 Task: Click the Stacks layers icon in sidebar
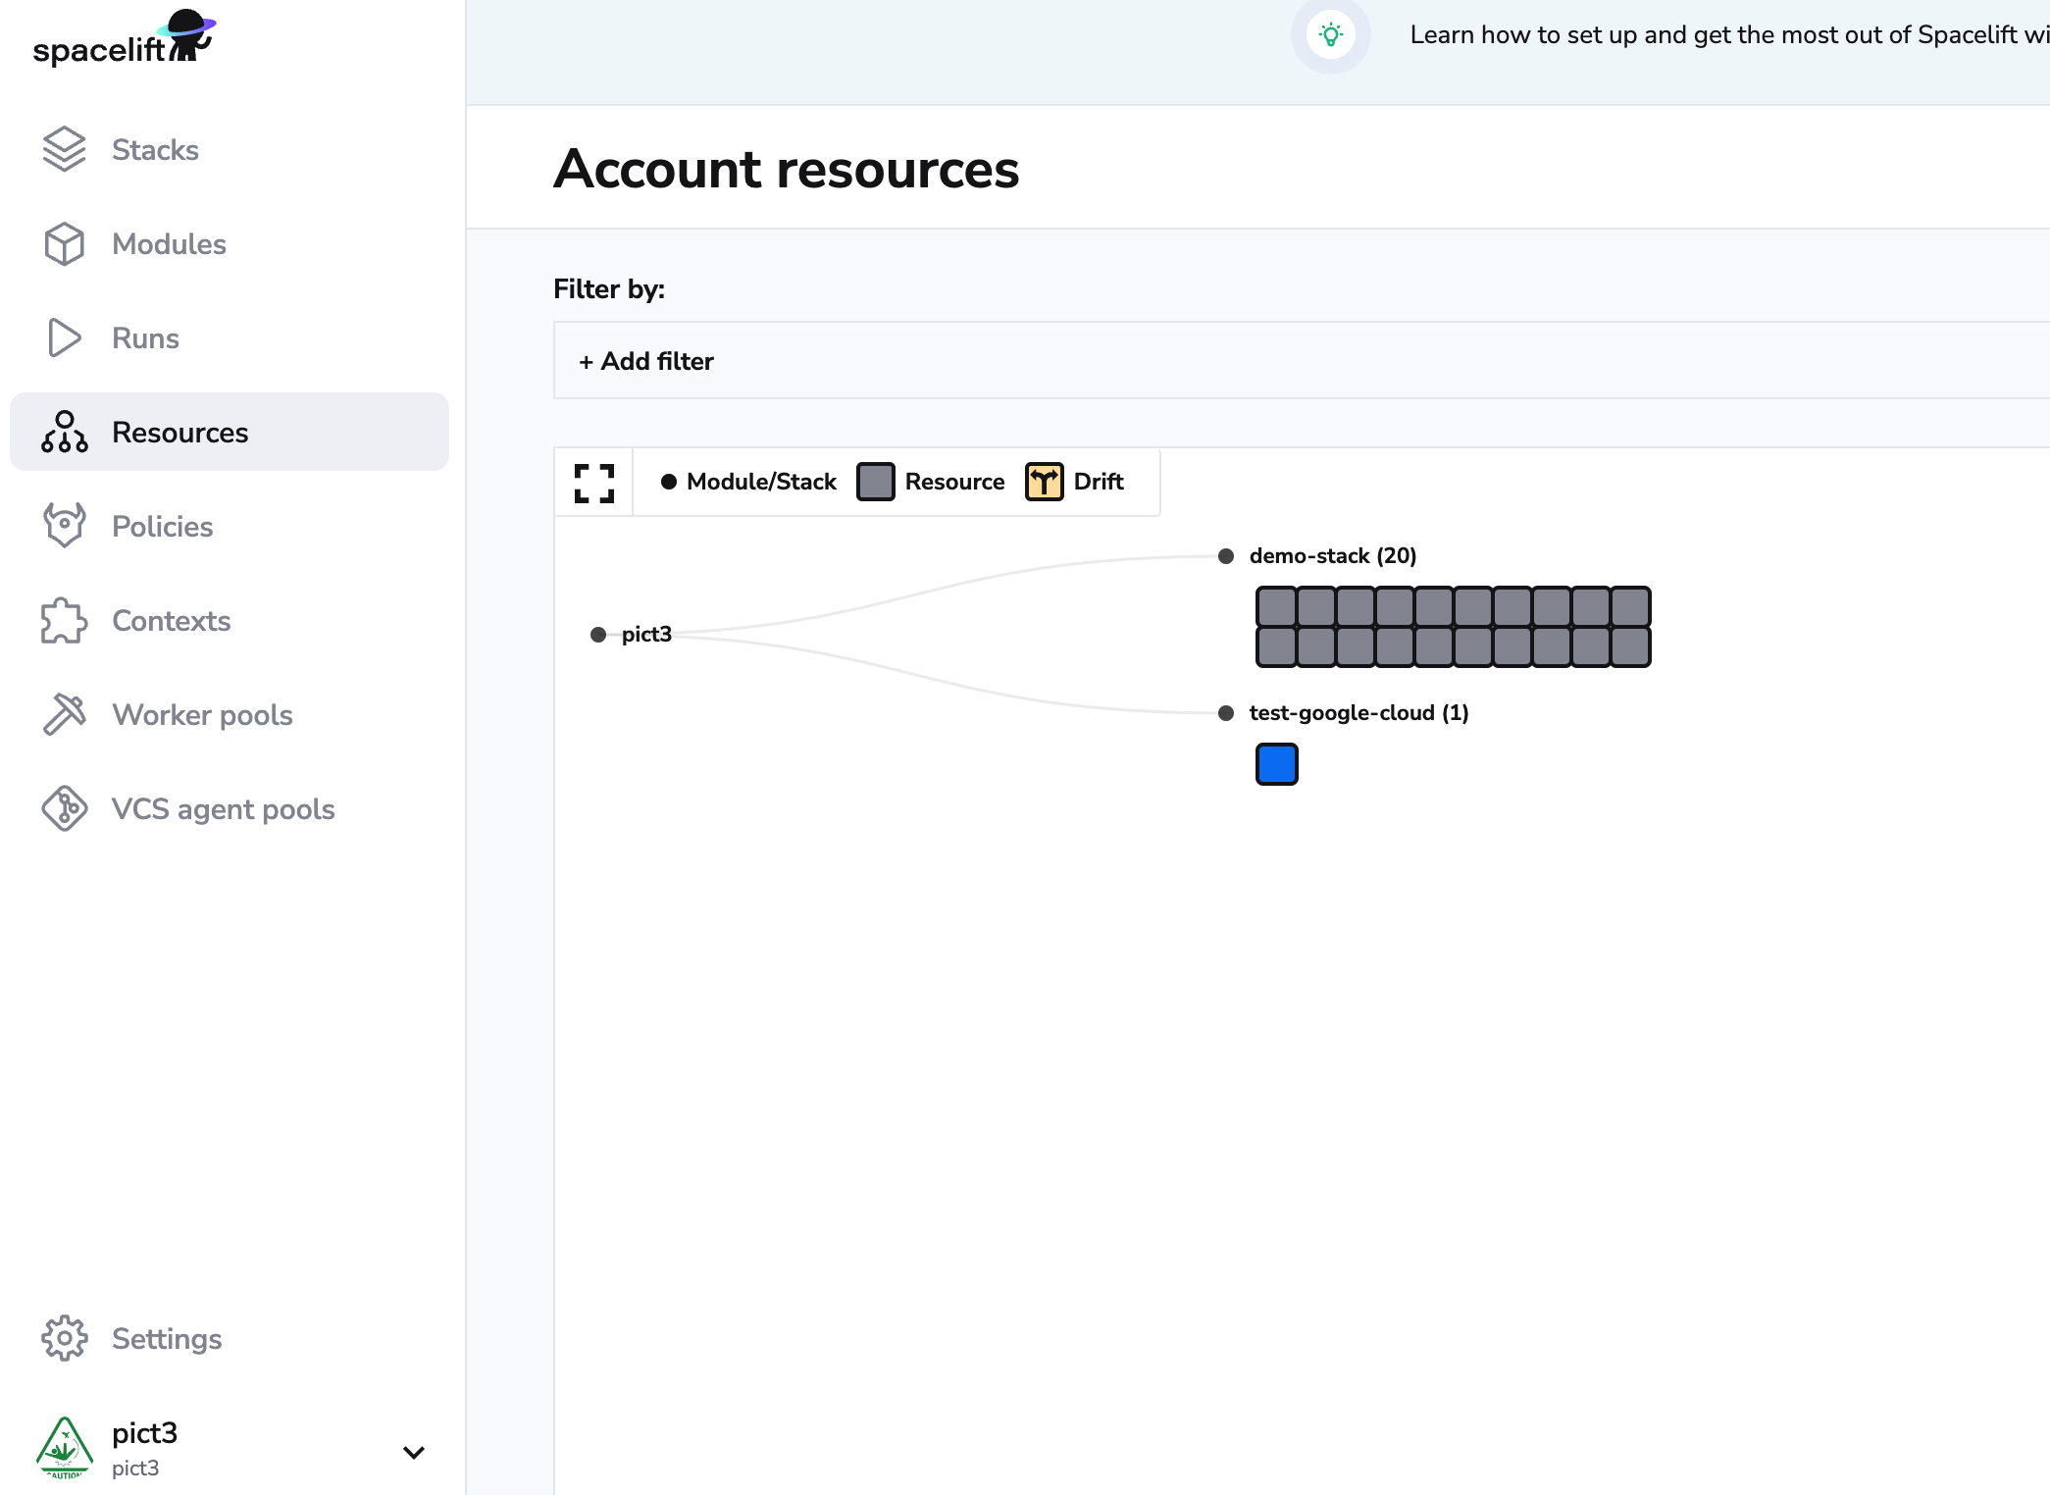pyautogui.click(x=65, y=149)
